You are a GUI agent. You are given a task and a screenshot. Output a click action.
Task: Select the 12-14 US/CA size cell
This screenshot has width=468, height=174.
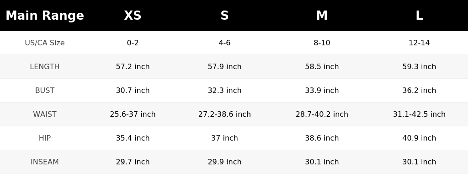[419, 43]
